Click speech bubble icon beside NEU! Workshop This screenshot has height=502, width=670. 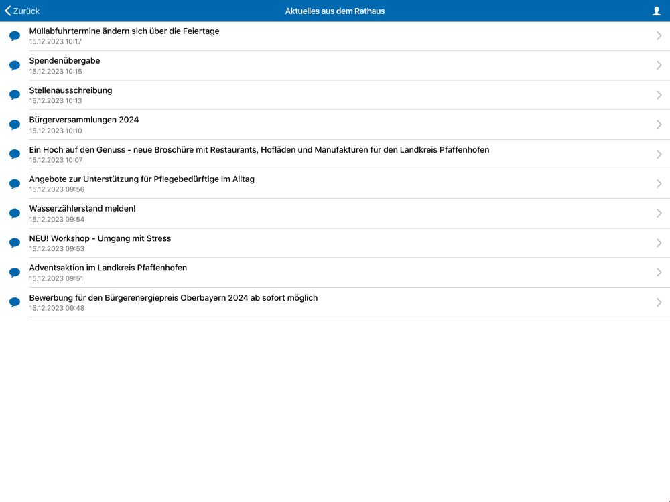click(x=15, y=243)
